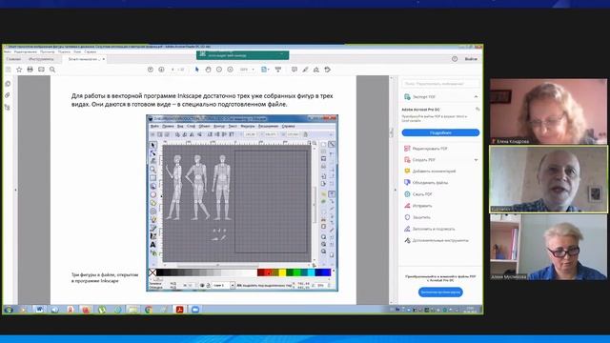Expand the Создать PDF chevron
The image size is (610, 343).
point(477,160)
